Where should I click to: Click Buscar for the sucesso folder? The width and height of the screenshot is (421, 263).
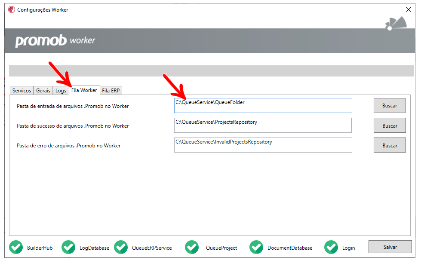(390, 125)
